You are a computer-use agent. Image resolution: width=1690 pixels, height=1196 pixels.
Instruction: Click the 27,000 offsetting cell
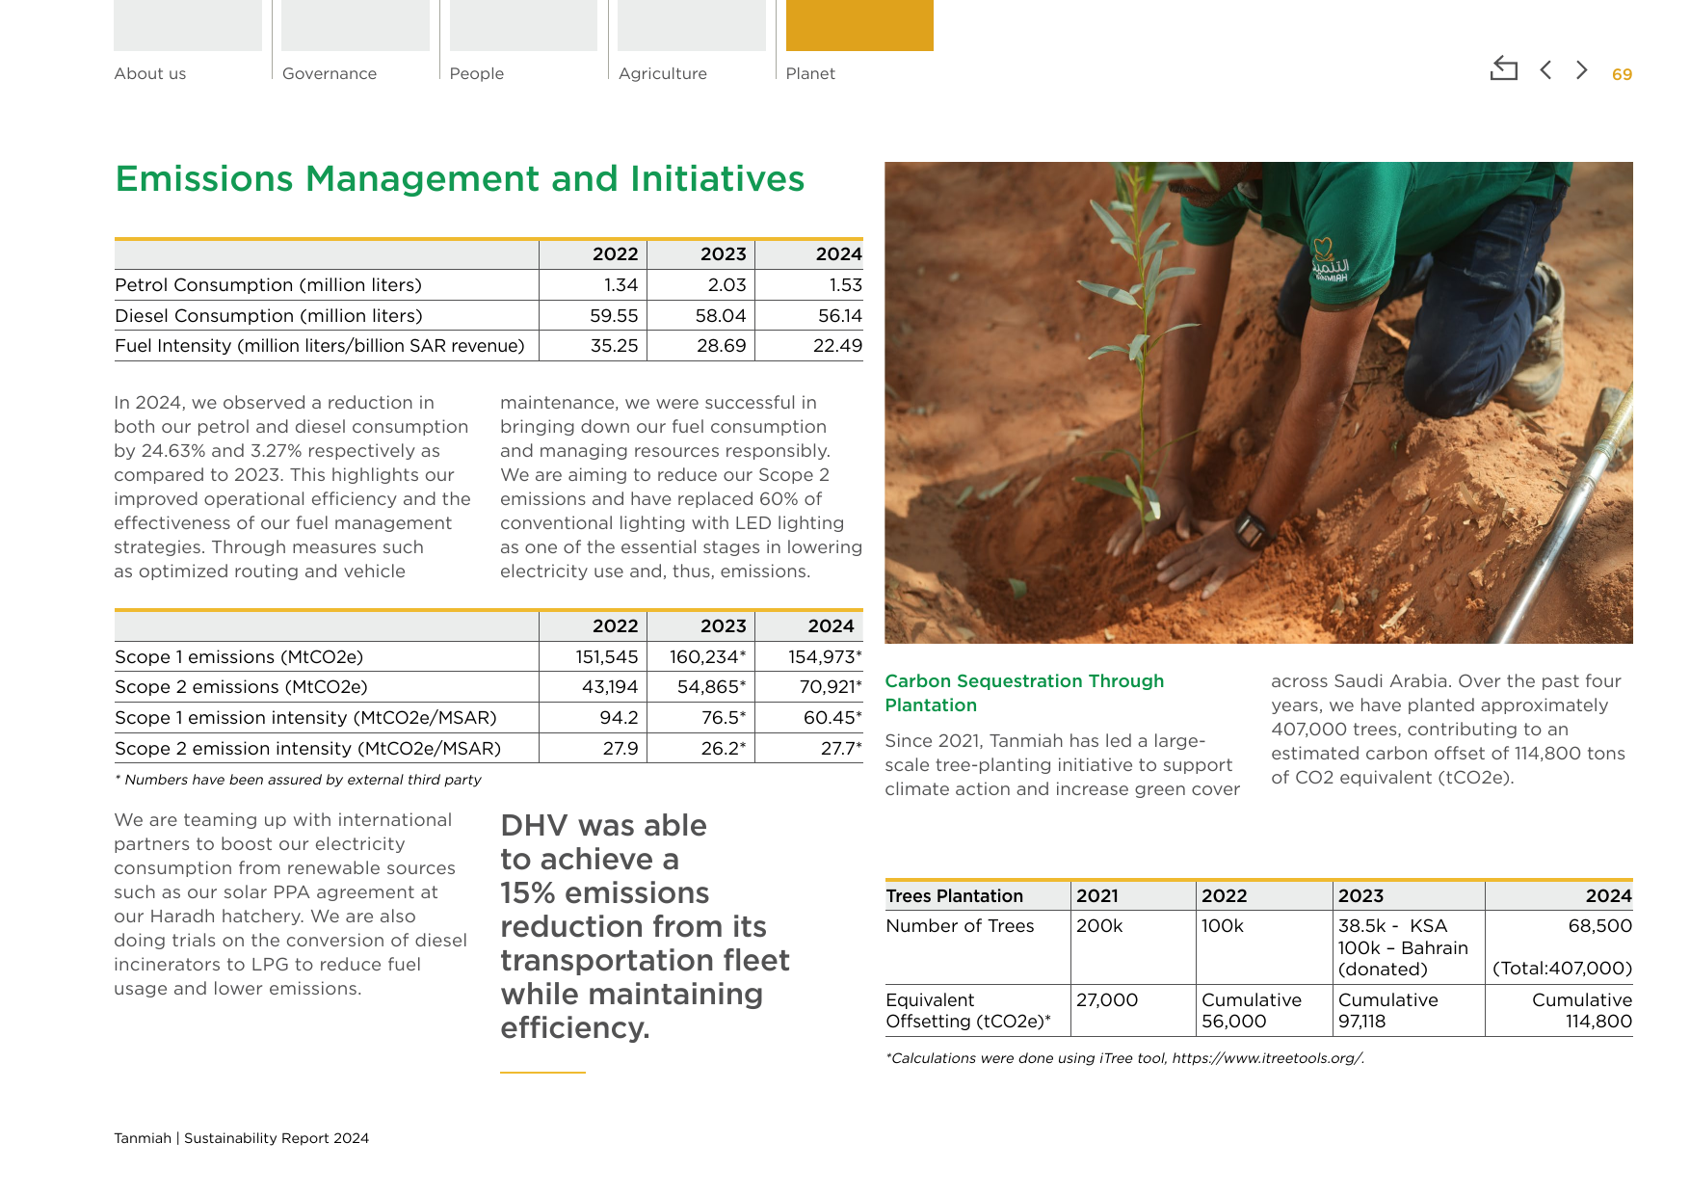coord(1107,1000)
